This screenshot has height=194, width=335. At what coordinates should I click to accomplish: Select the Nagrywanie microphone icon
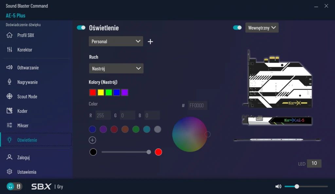click(x=9, y=82)
